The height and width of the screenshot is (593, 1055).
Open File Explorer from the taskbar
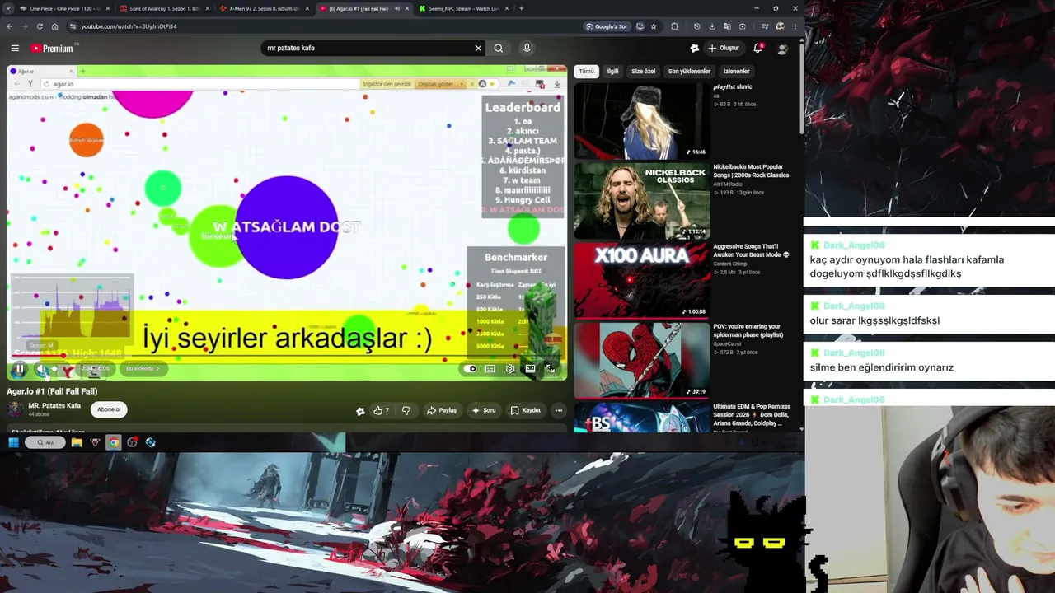pos(77,442)
